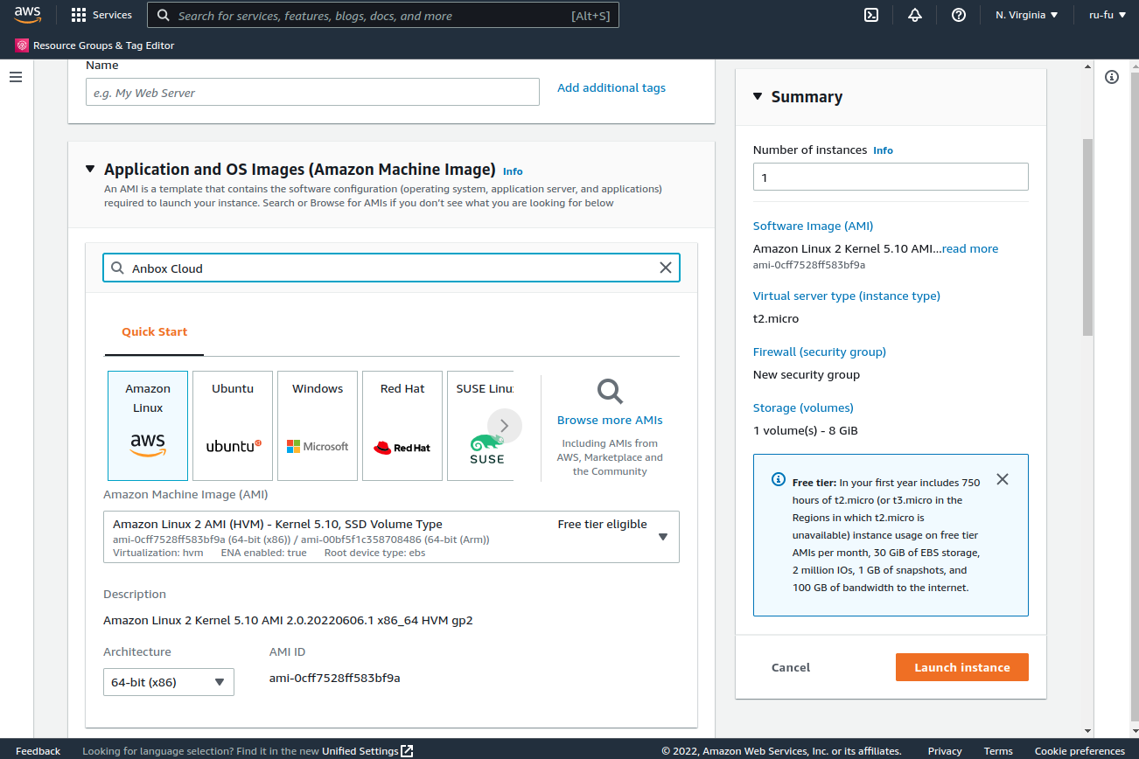Show the next quick start OS options
The image size is (1139, 759).
tap(505, 426)
